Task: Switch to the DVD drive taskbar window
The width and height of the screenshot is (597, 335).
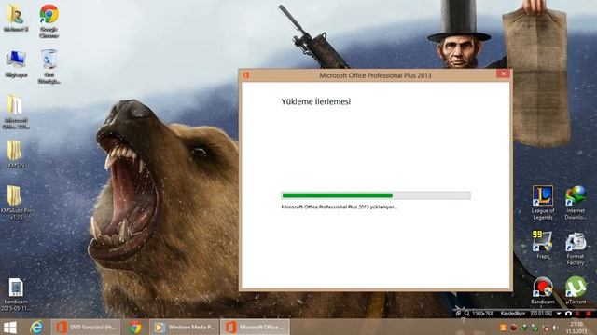Action: 86,327
